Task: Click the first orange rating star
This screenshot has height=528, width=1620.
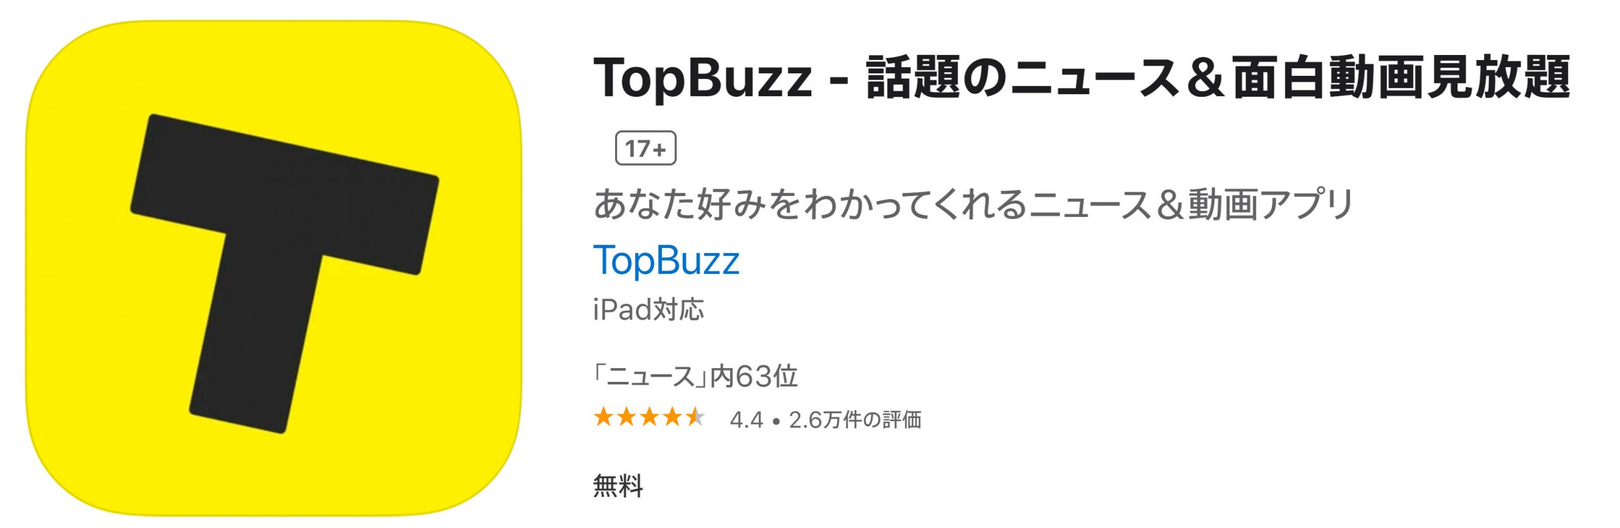Action: pos(604,417)
